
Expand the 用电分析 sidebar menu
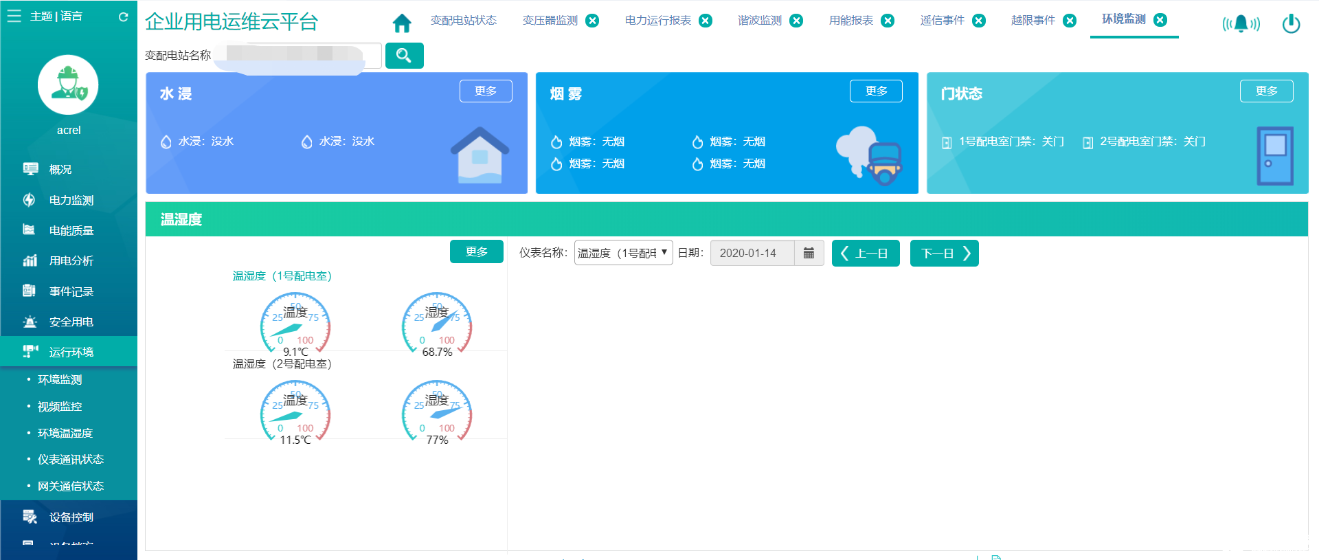69,260
